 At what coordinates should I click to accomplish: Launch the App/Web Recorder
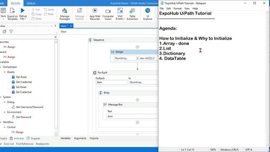coord(94,14)
